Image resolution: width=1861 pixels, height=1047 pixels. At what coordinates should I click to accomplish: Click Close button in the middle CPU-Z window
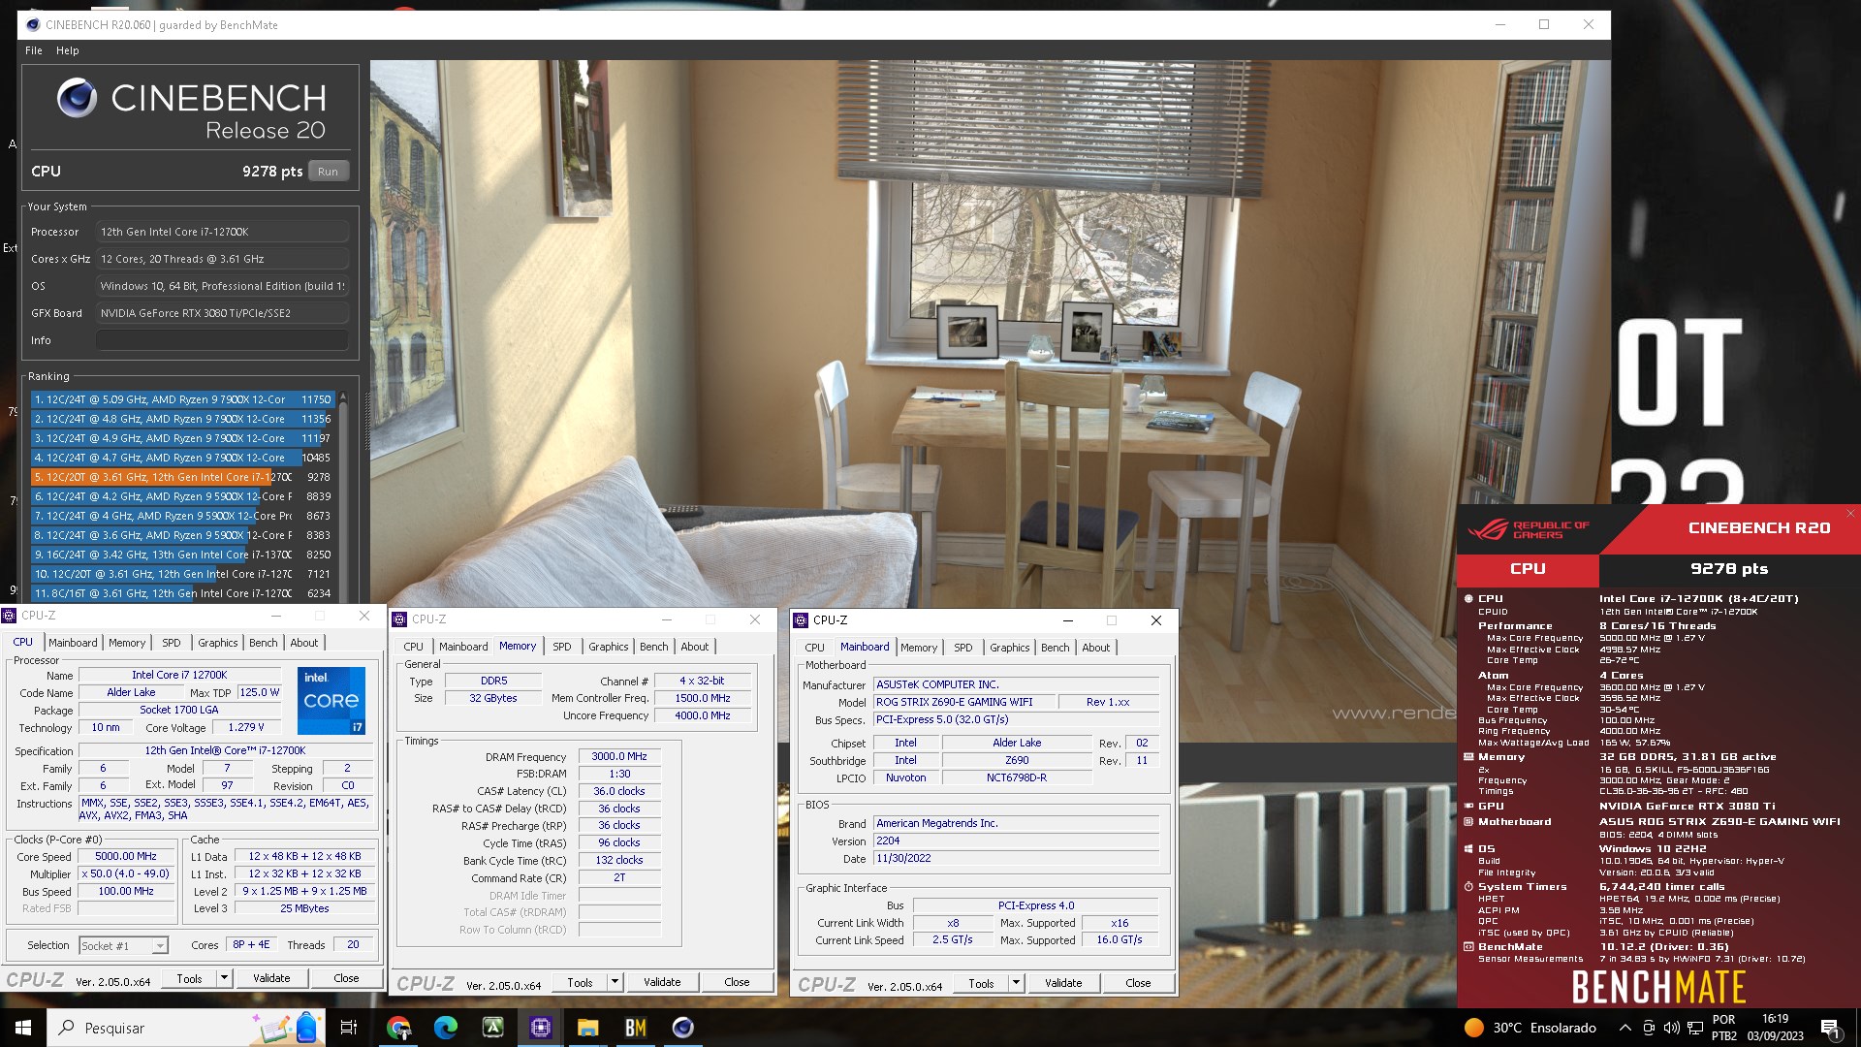737,982
